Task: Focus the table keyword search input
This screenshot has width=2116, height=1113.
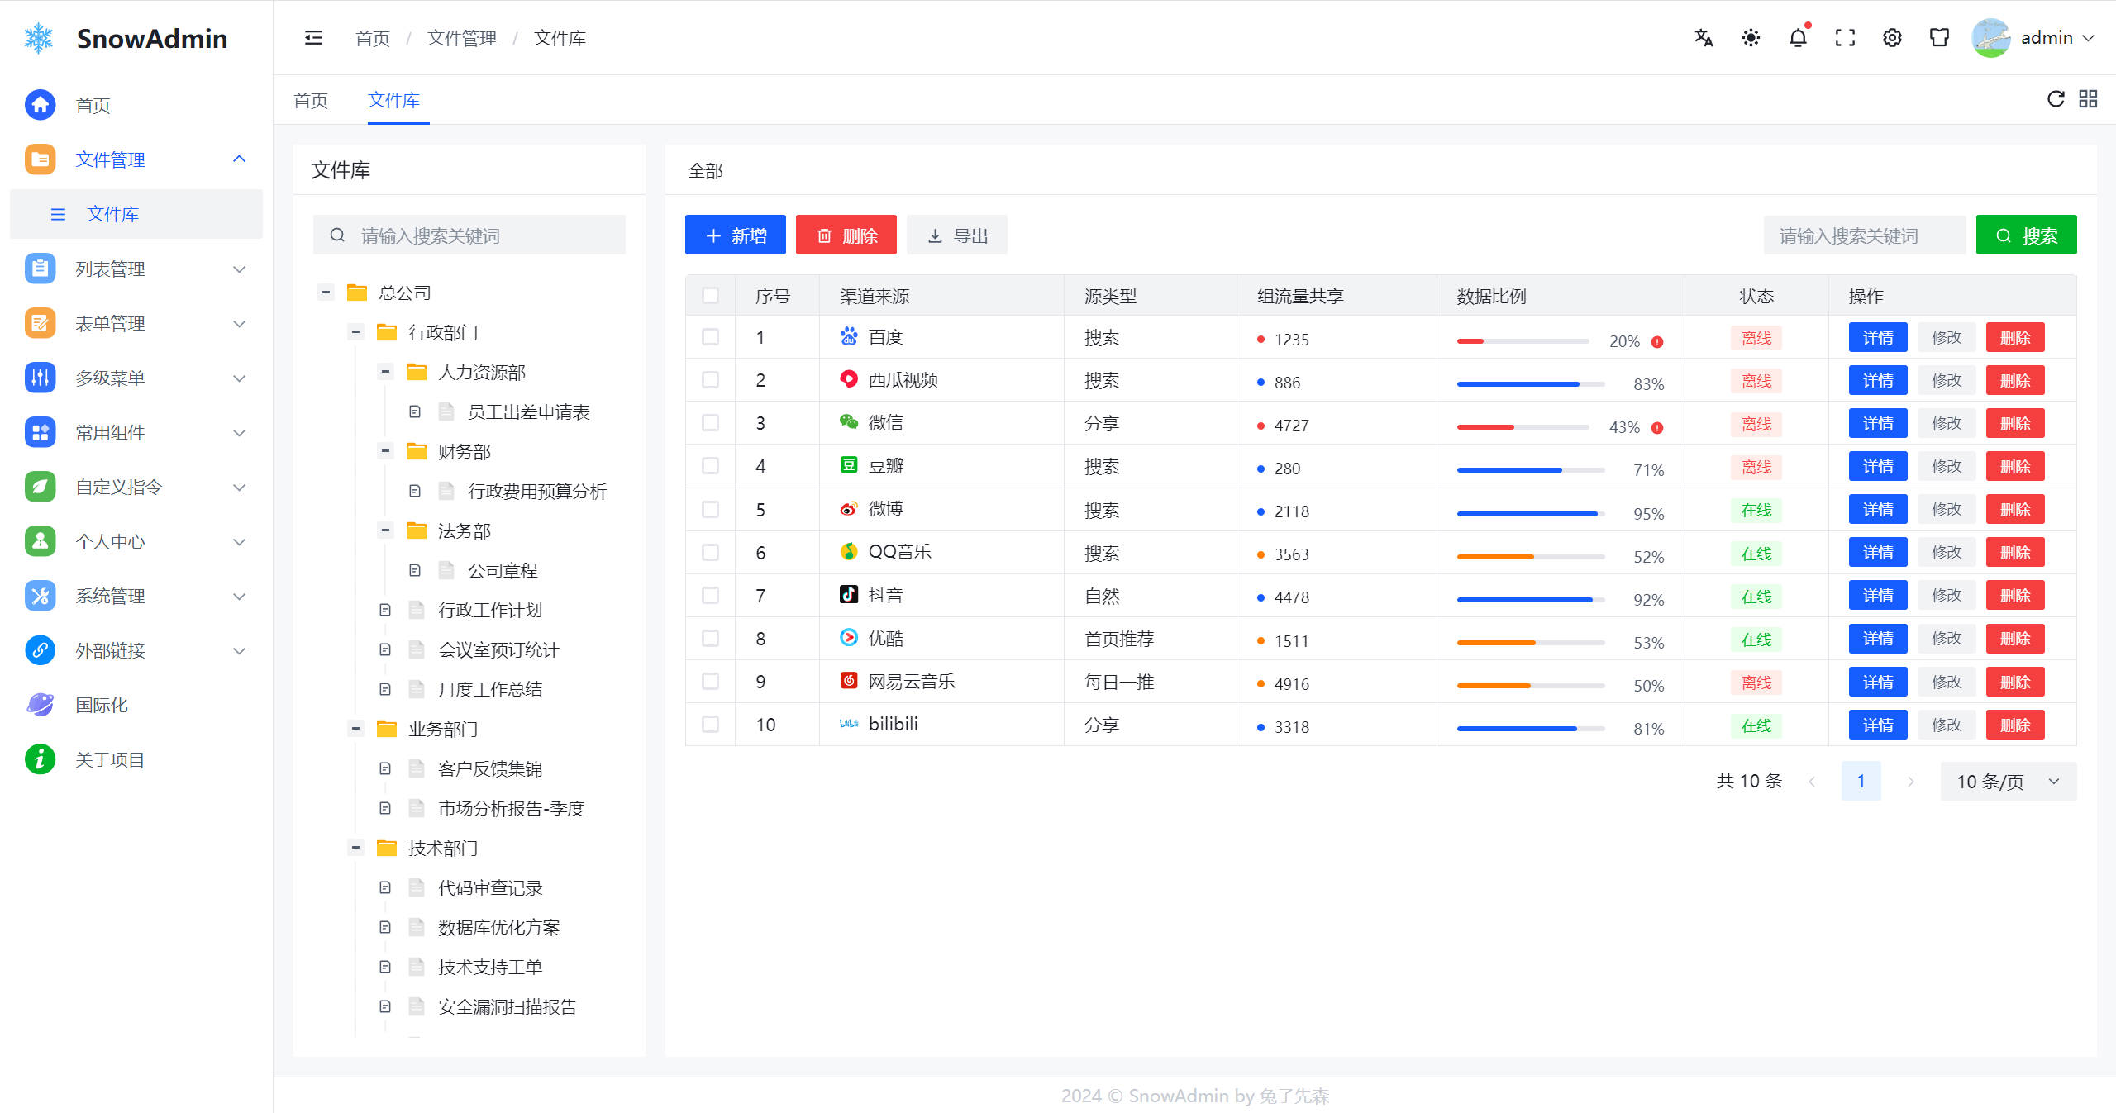Action: (x=1865, y=235)
